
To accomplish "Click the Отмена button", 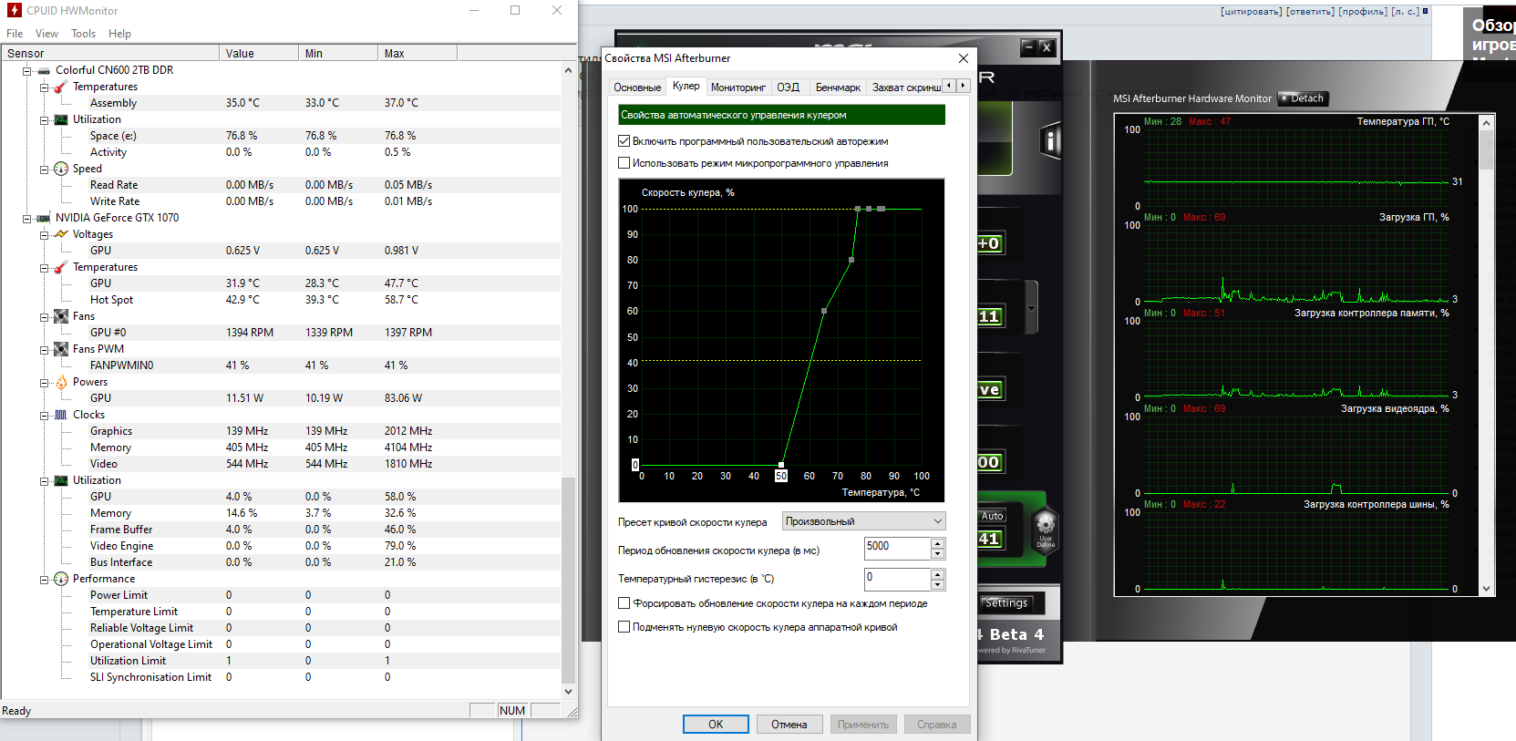I will coord(789,724).
